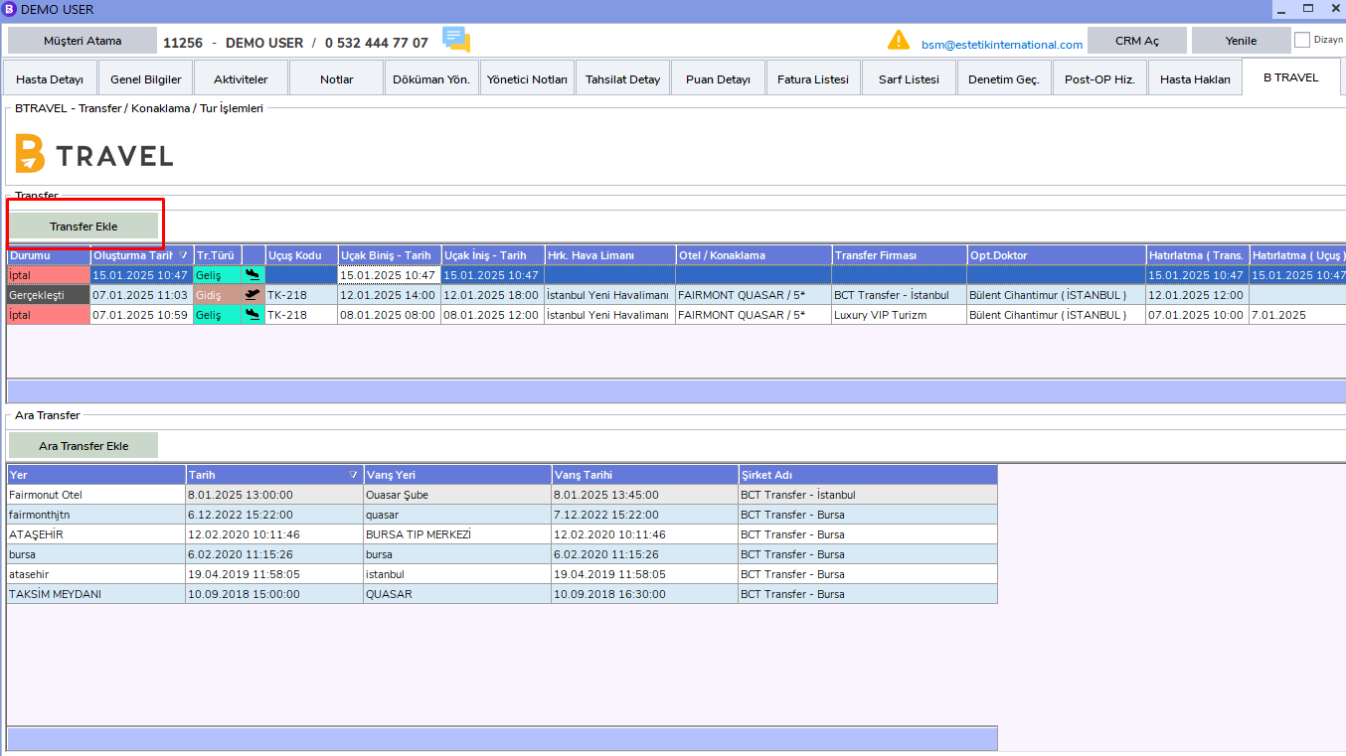Screen dimensions: 1346x756
Task: Click the Hatırlatma ( Trans. column header
Action: point(1198,255)
